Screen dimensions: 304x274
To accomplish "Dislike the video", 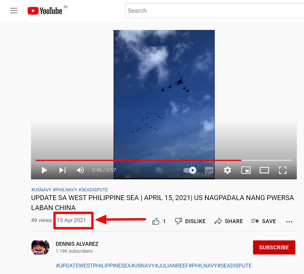I will (x=190, y=221).
